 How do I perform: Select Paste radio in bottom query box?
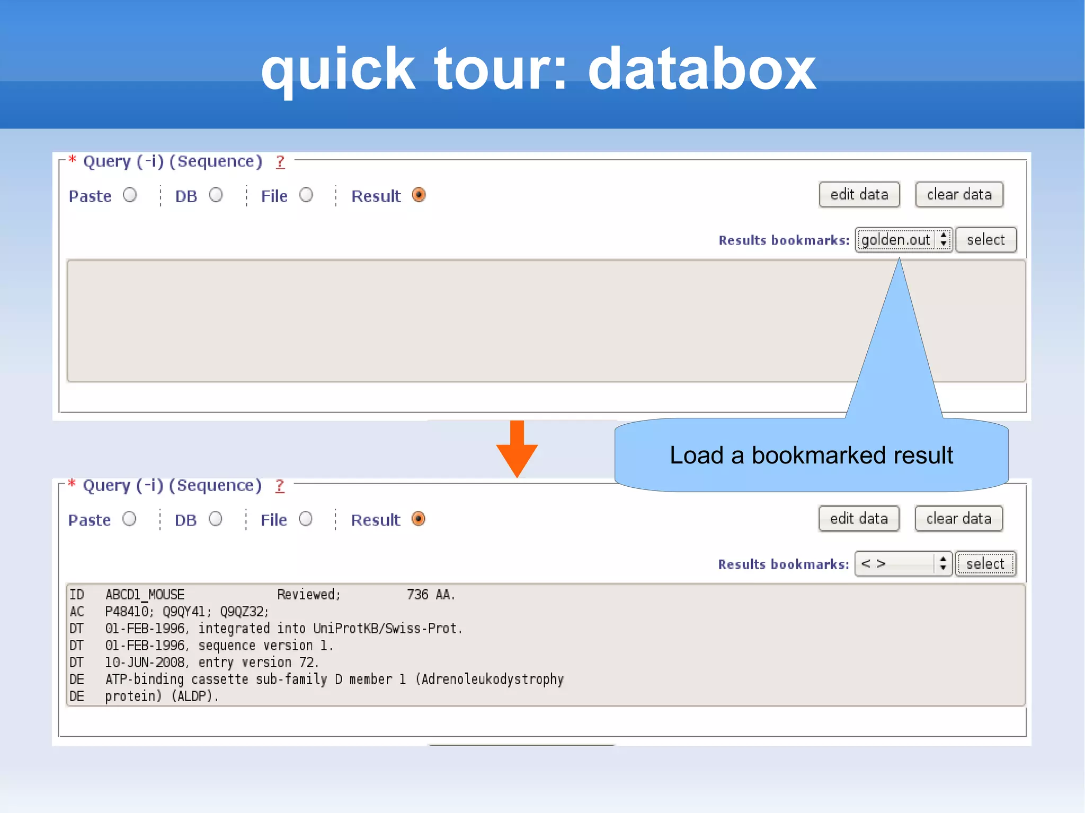(x=129, y=519)
